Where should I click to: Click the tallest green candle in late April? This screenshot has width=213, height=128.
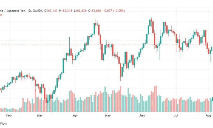point(94,29)
